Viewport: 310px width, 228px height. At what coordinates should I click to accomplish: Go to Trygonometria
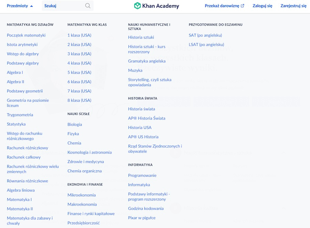coord(20,115)
